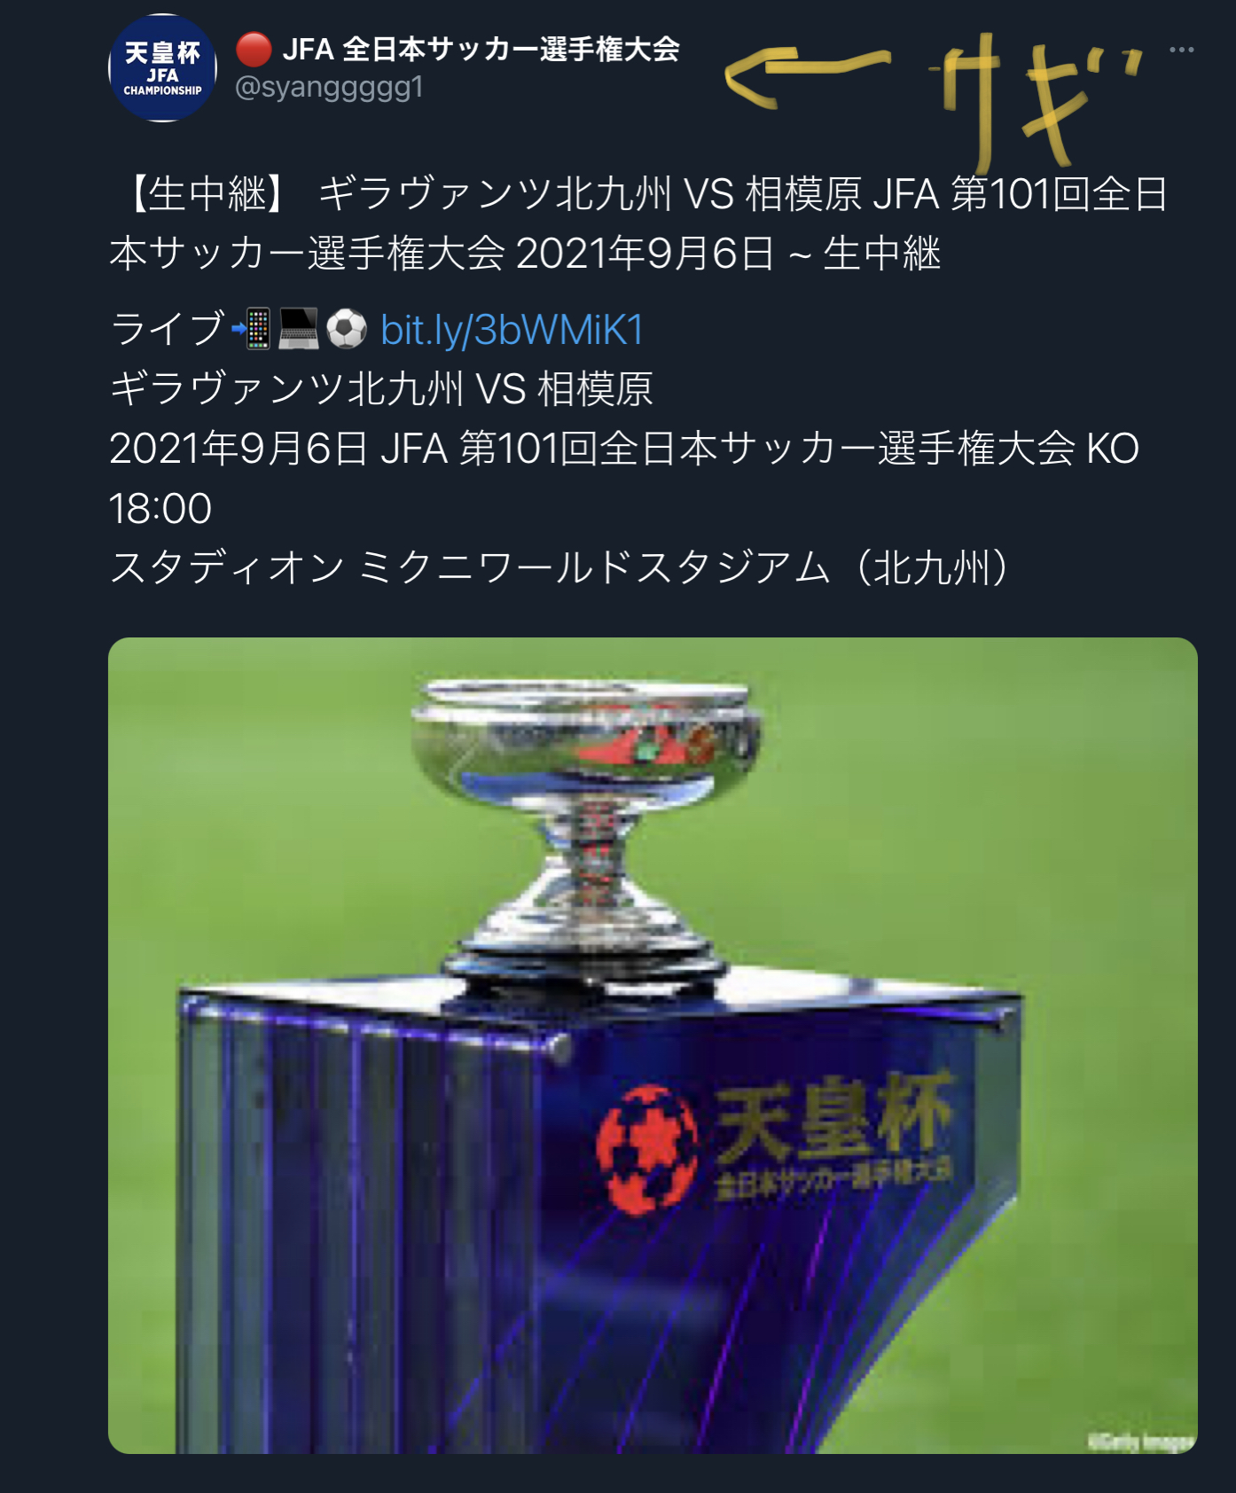The width and height of the screenshot is (1236, 1493).
Task: Open the bit.ly/3bWMiK1 link
Action: (x=512, y=330)
